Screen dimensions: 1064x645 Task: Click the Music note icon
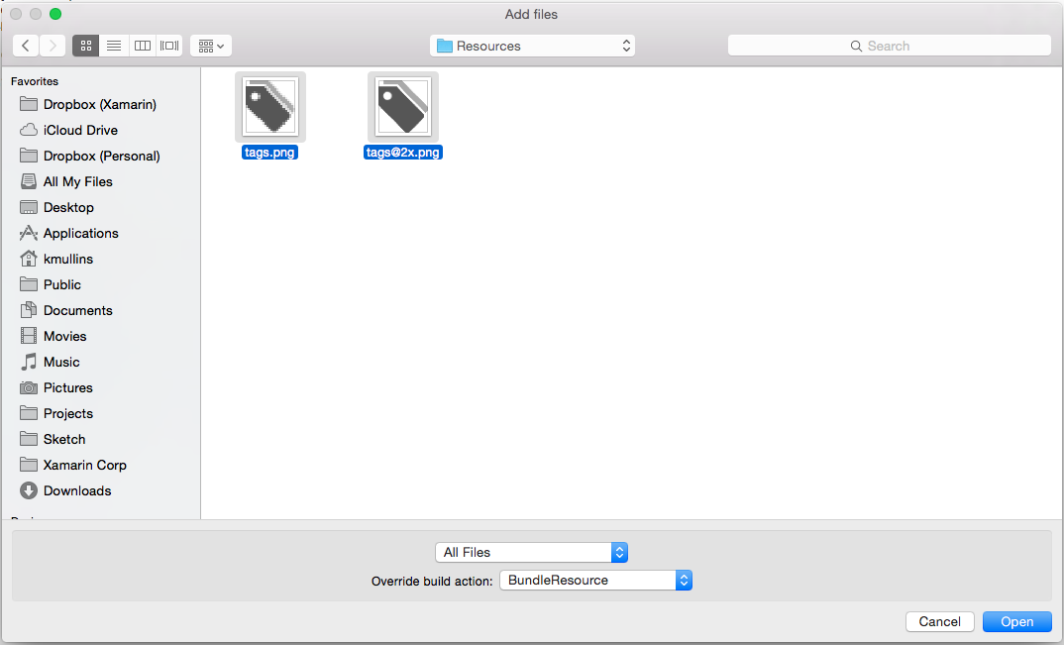29,362
